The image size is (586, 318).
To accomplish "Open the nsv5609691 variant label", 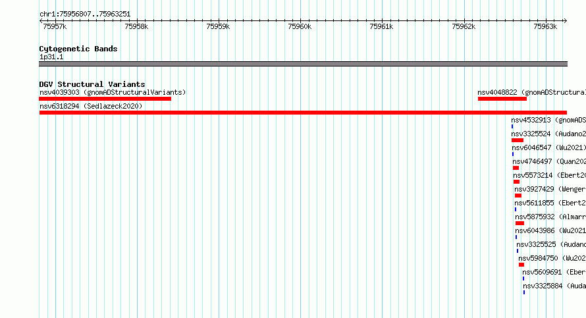I will click(554, 272).
